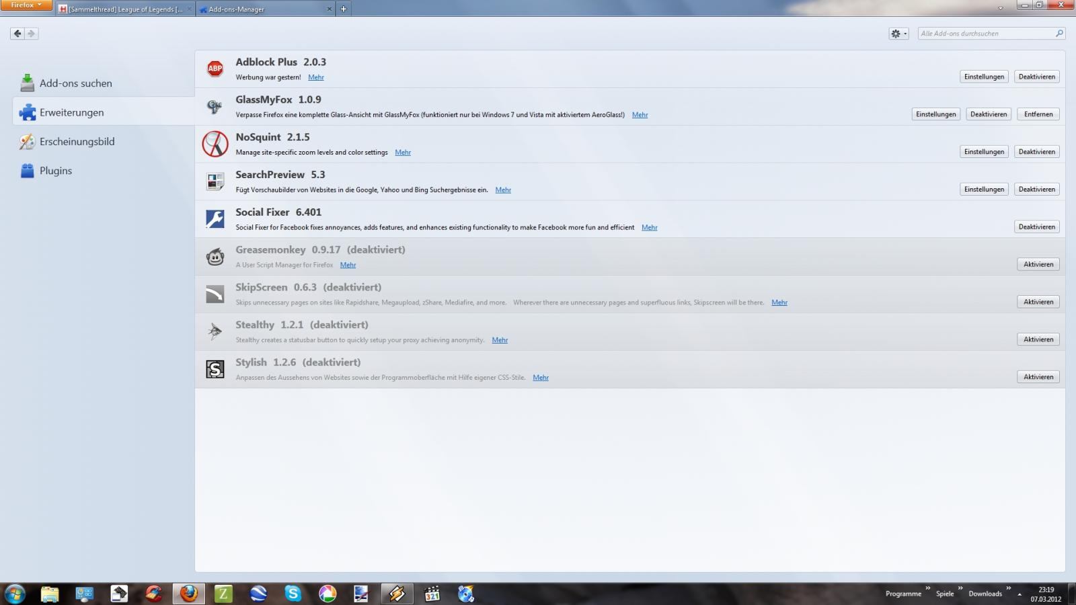Expand the Programme toolbar chevron
The width and height of the screenshot is (1076, 605).
click(x=927, y=588)
